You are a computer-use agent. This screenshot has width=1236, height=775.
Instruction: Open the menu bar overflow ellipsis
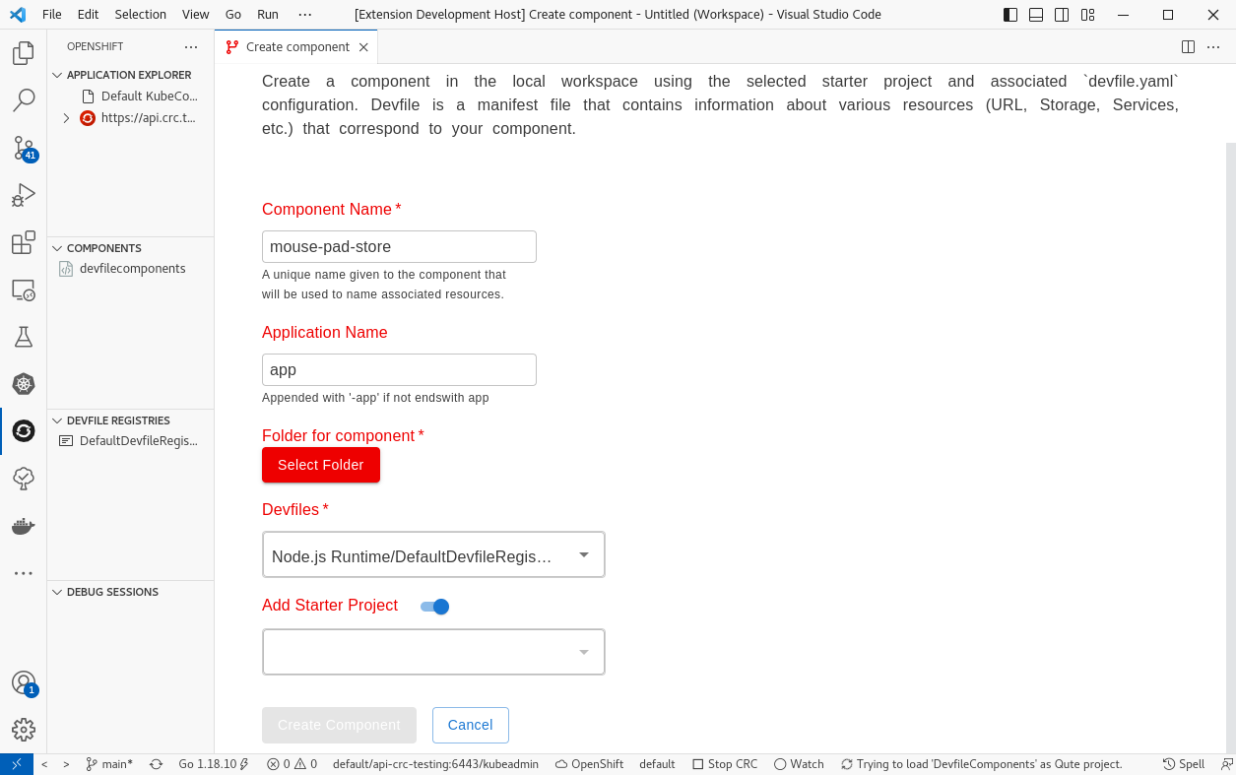point(305,15)
